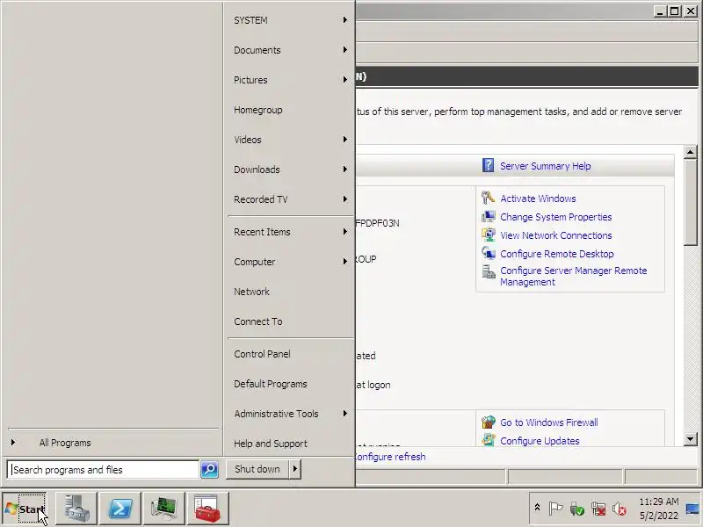
Task: Expand the SYSTEM submenu arrow
Action: tap(344, 19)
